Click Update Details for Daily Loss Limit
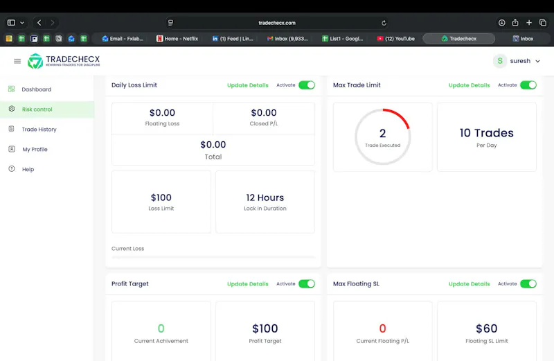Screen dimensions: 554x361 pyautogui.click(x=248, y=85)
